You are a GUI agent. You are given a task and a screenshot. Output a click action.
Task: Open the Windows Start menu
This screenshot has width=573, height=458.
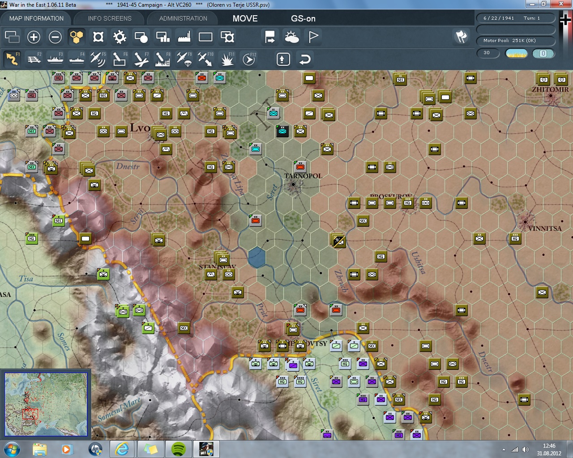pos(11,449)
